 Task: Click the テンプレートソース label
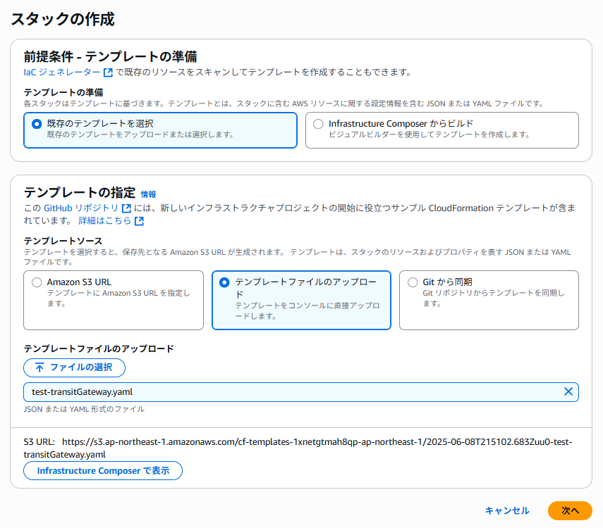[63, 241]
